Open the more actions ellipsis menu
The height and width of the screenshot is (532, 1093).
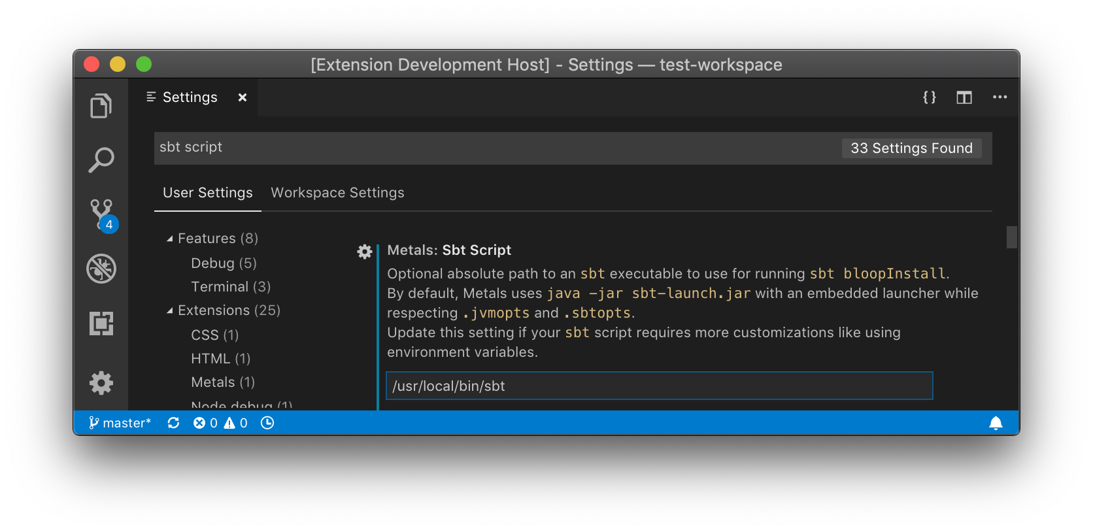[1000, 97]
